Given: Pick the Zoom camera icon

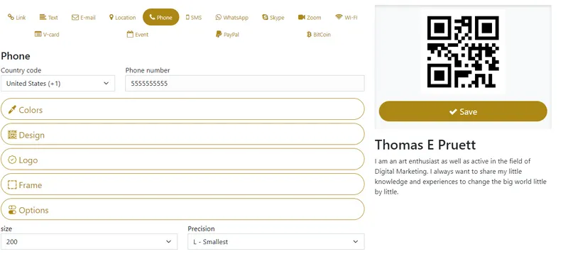Looking at the screenshot, I should point(301,17).
